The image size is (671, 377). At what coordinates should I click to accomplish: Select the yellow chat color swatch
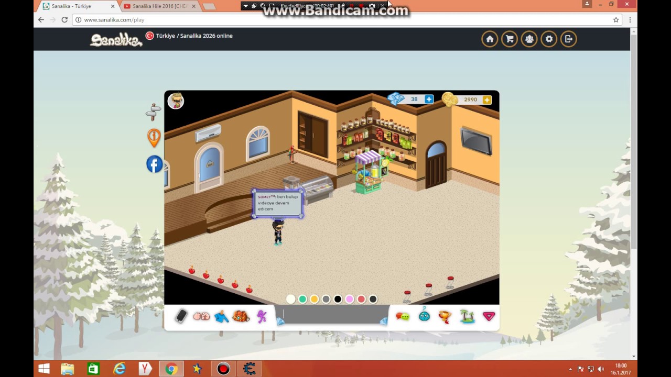point(314,299)
